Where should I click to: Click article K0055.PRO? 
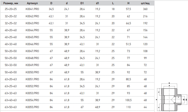(32, 107)
